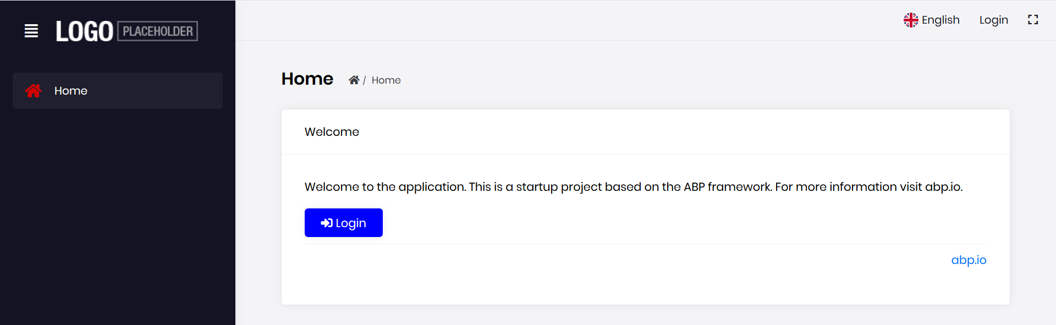Click "abp.io" at the end of the welcome sentence
The image size is (1056, 325).
click(x=943, y=187)
